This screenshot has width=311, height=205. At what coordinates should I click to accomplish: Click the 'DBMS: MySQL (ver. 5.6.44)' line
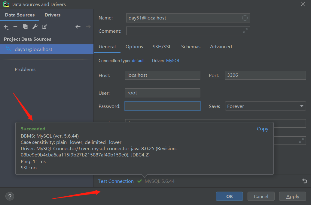click(x=50, y=136)
